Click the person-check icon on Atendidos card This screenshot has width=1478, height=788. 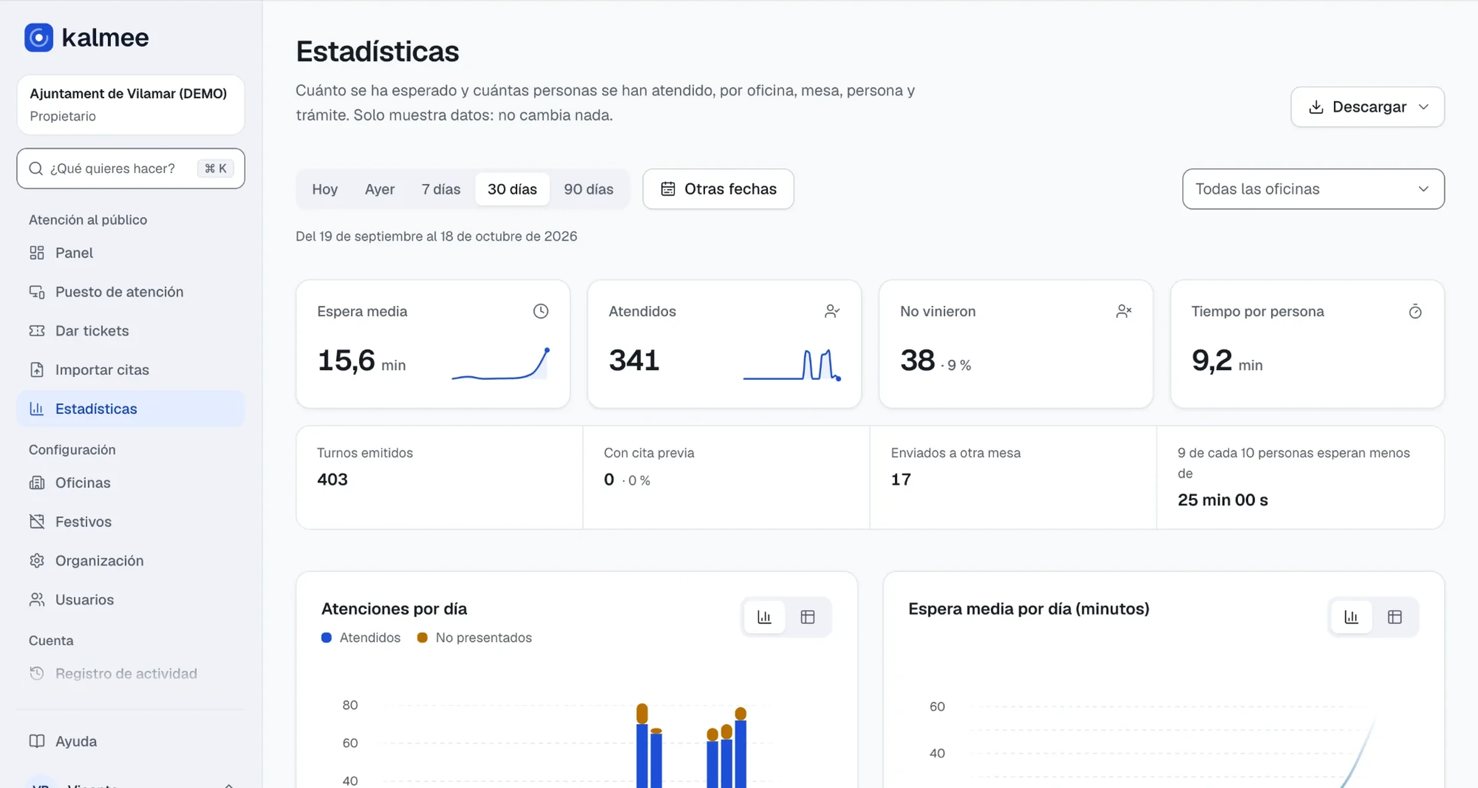tap(832, 312)
